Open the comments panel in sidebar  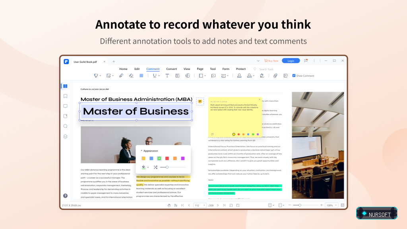(x=66, y=106)
